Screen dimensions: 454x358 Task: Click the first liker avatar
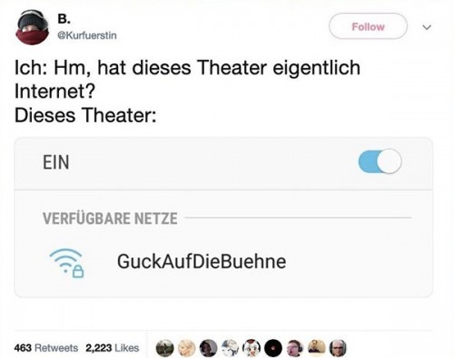(x=165, y=348)
